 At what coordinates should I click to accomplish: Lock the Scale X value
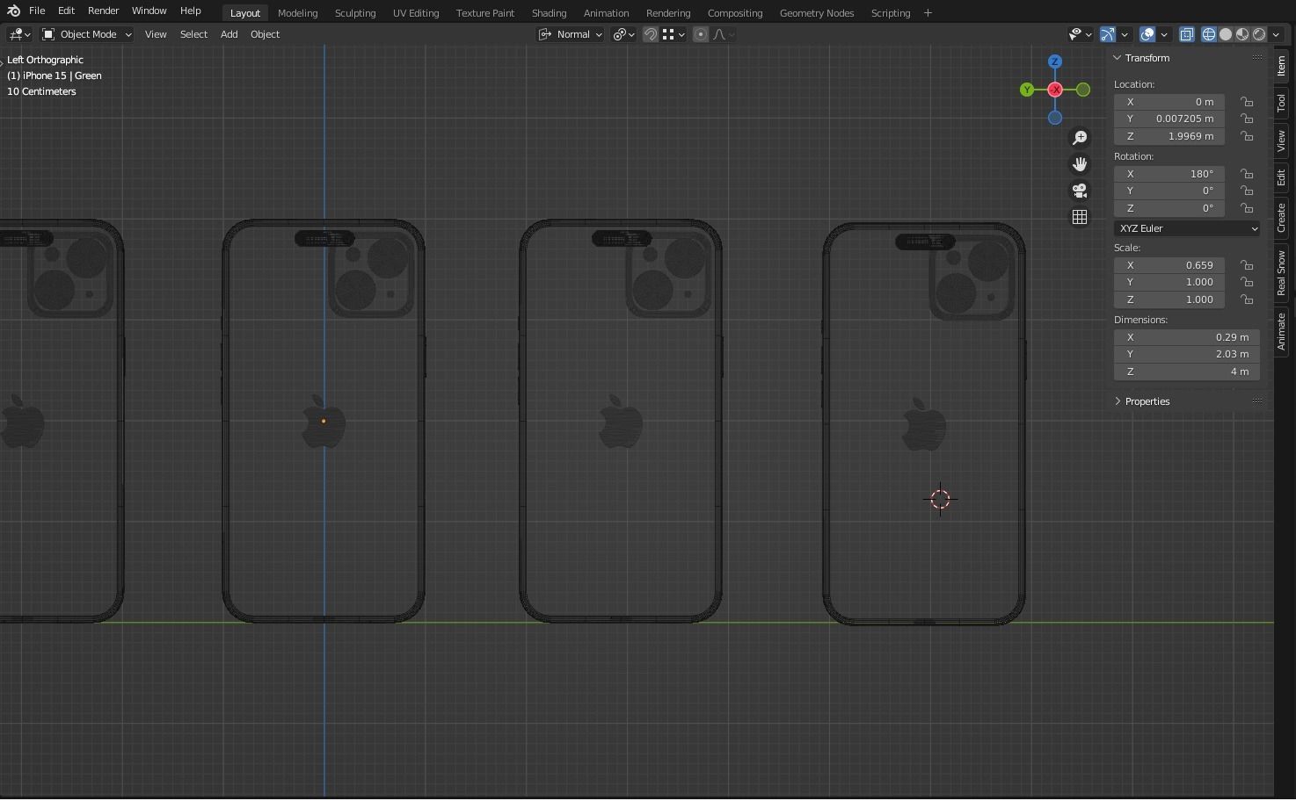click(1247, 265)
